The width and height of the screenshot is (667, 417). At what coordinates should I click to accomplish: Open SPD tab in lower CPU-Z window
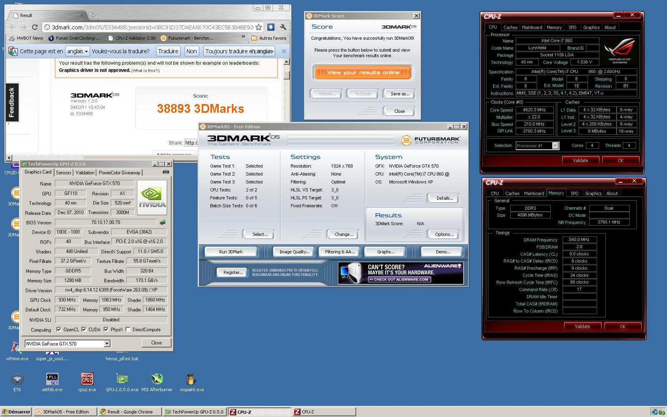pyautogui.click(x=574, y=193)
